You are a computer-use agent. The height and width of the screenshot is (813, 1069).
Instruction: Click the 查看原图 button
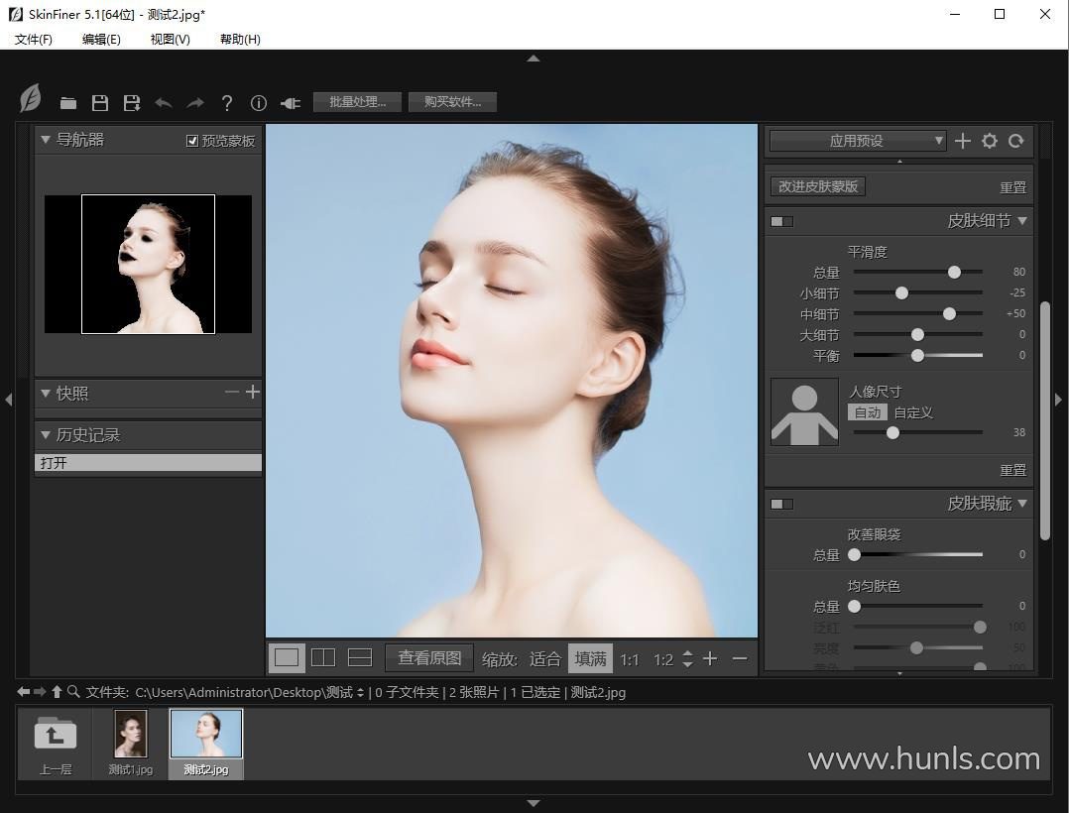(429, 657)
